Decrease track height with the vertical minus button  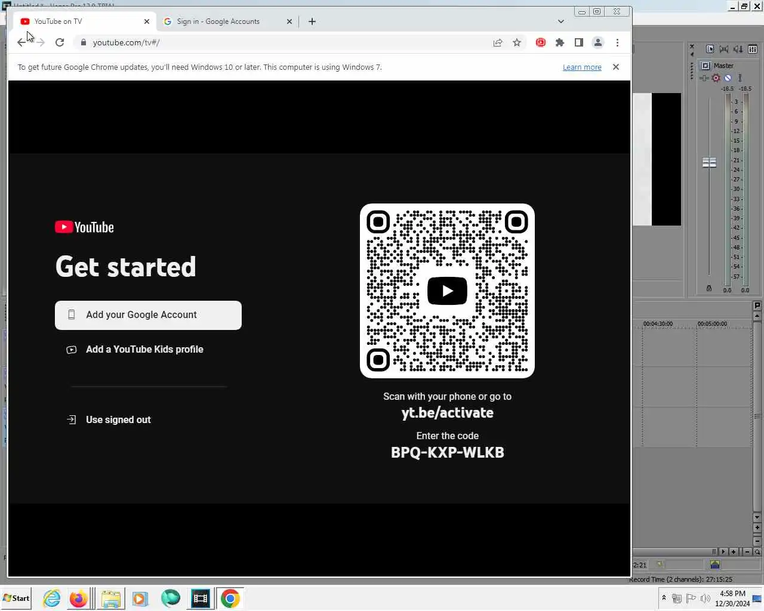click(x=757, y=541)
